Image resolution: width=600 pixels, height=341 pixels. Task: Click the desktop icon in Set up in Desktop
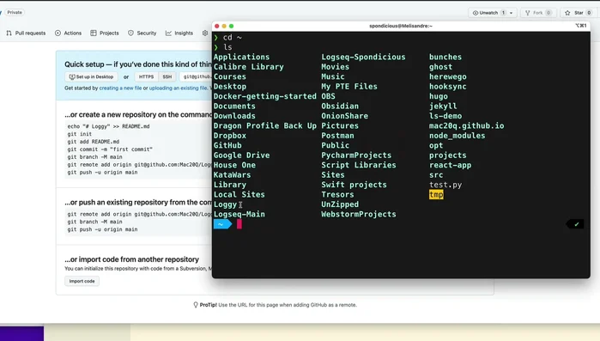pos(72,76)
